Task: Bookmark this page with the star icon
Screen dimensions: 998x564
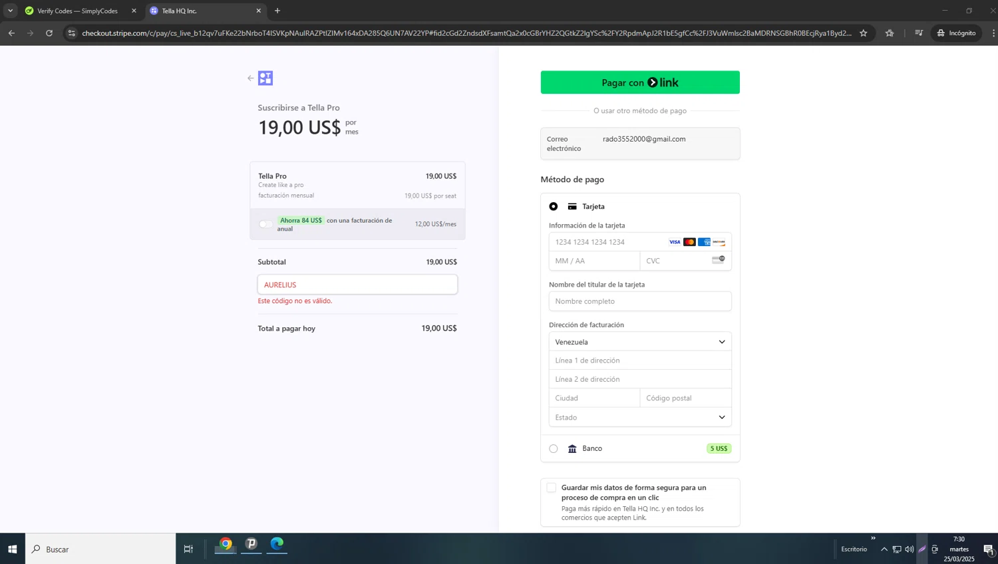Action: (x=864, y=33)
